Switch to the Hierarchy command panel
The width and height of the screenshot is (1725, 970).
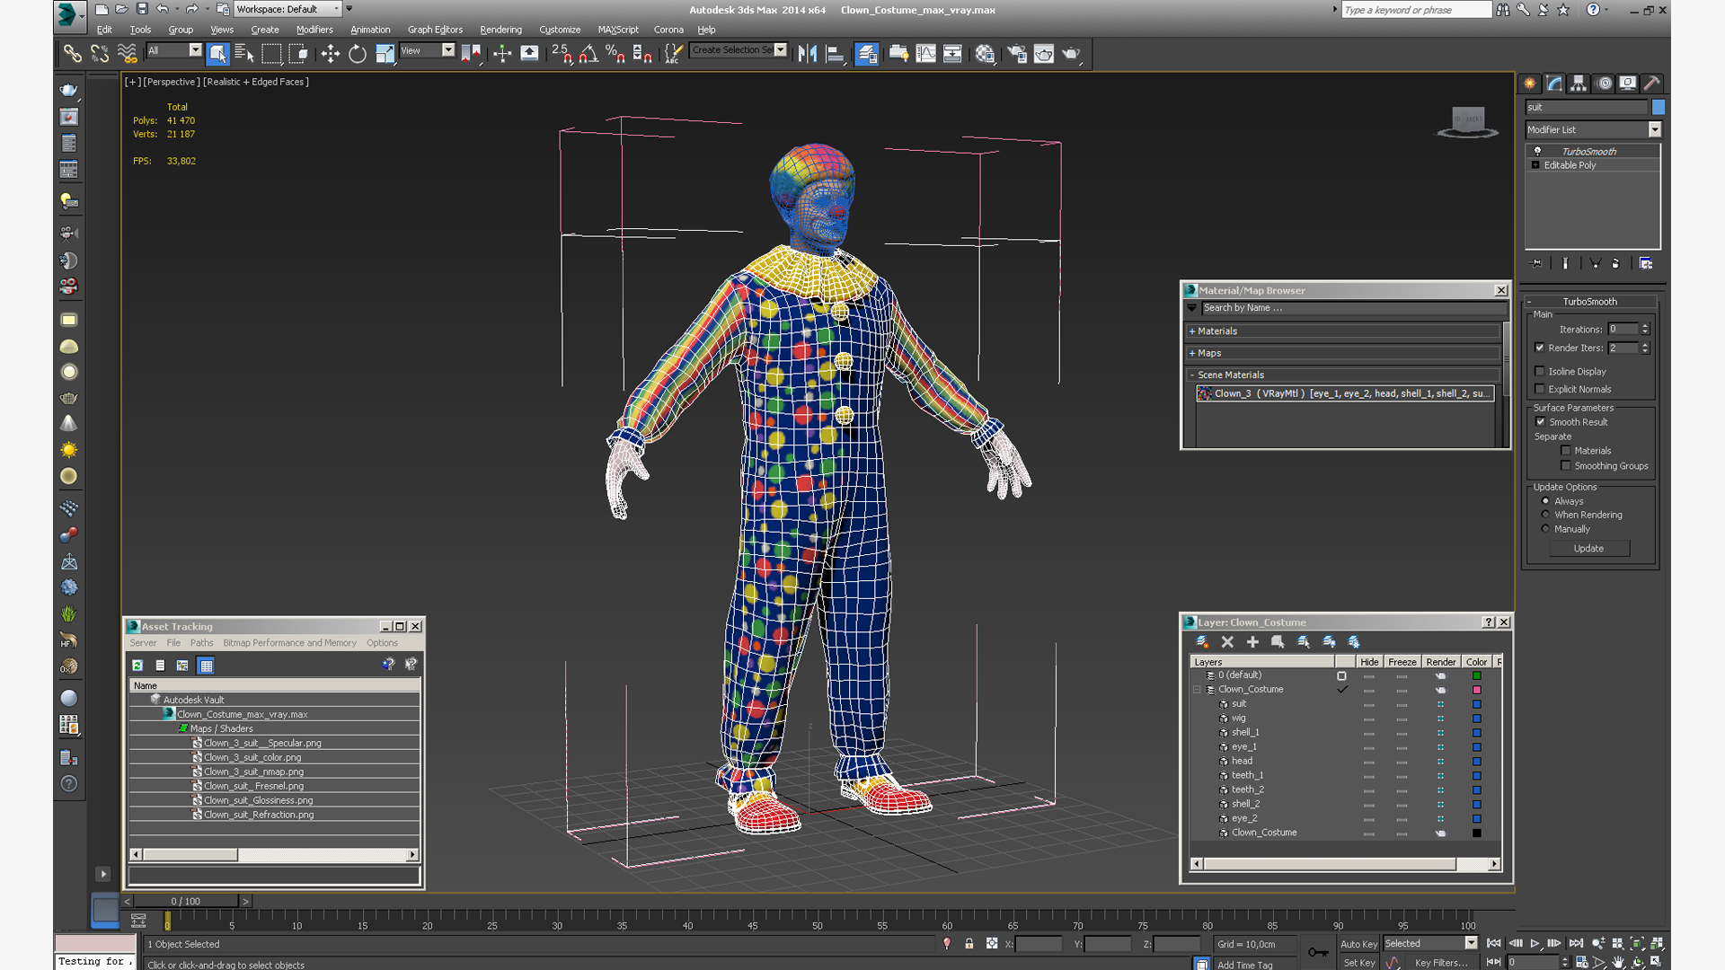pyautogui.click(x=1579, y=84)
